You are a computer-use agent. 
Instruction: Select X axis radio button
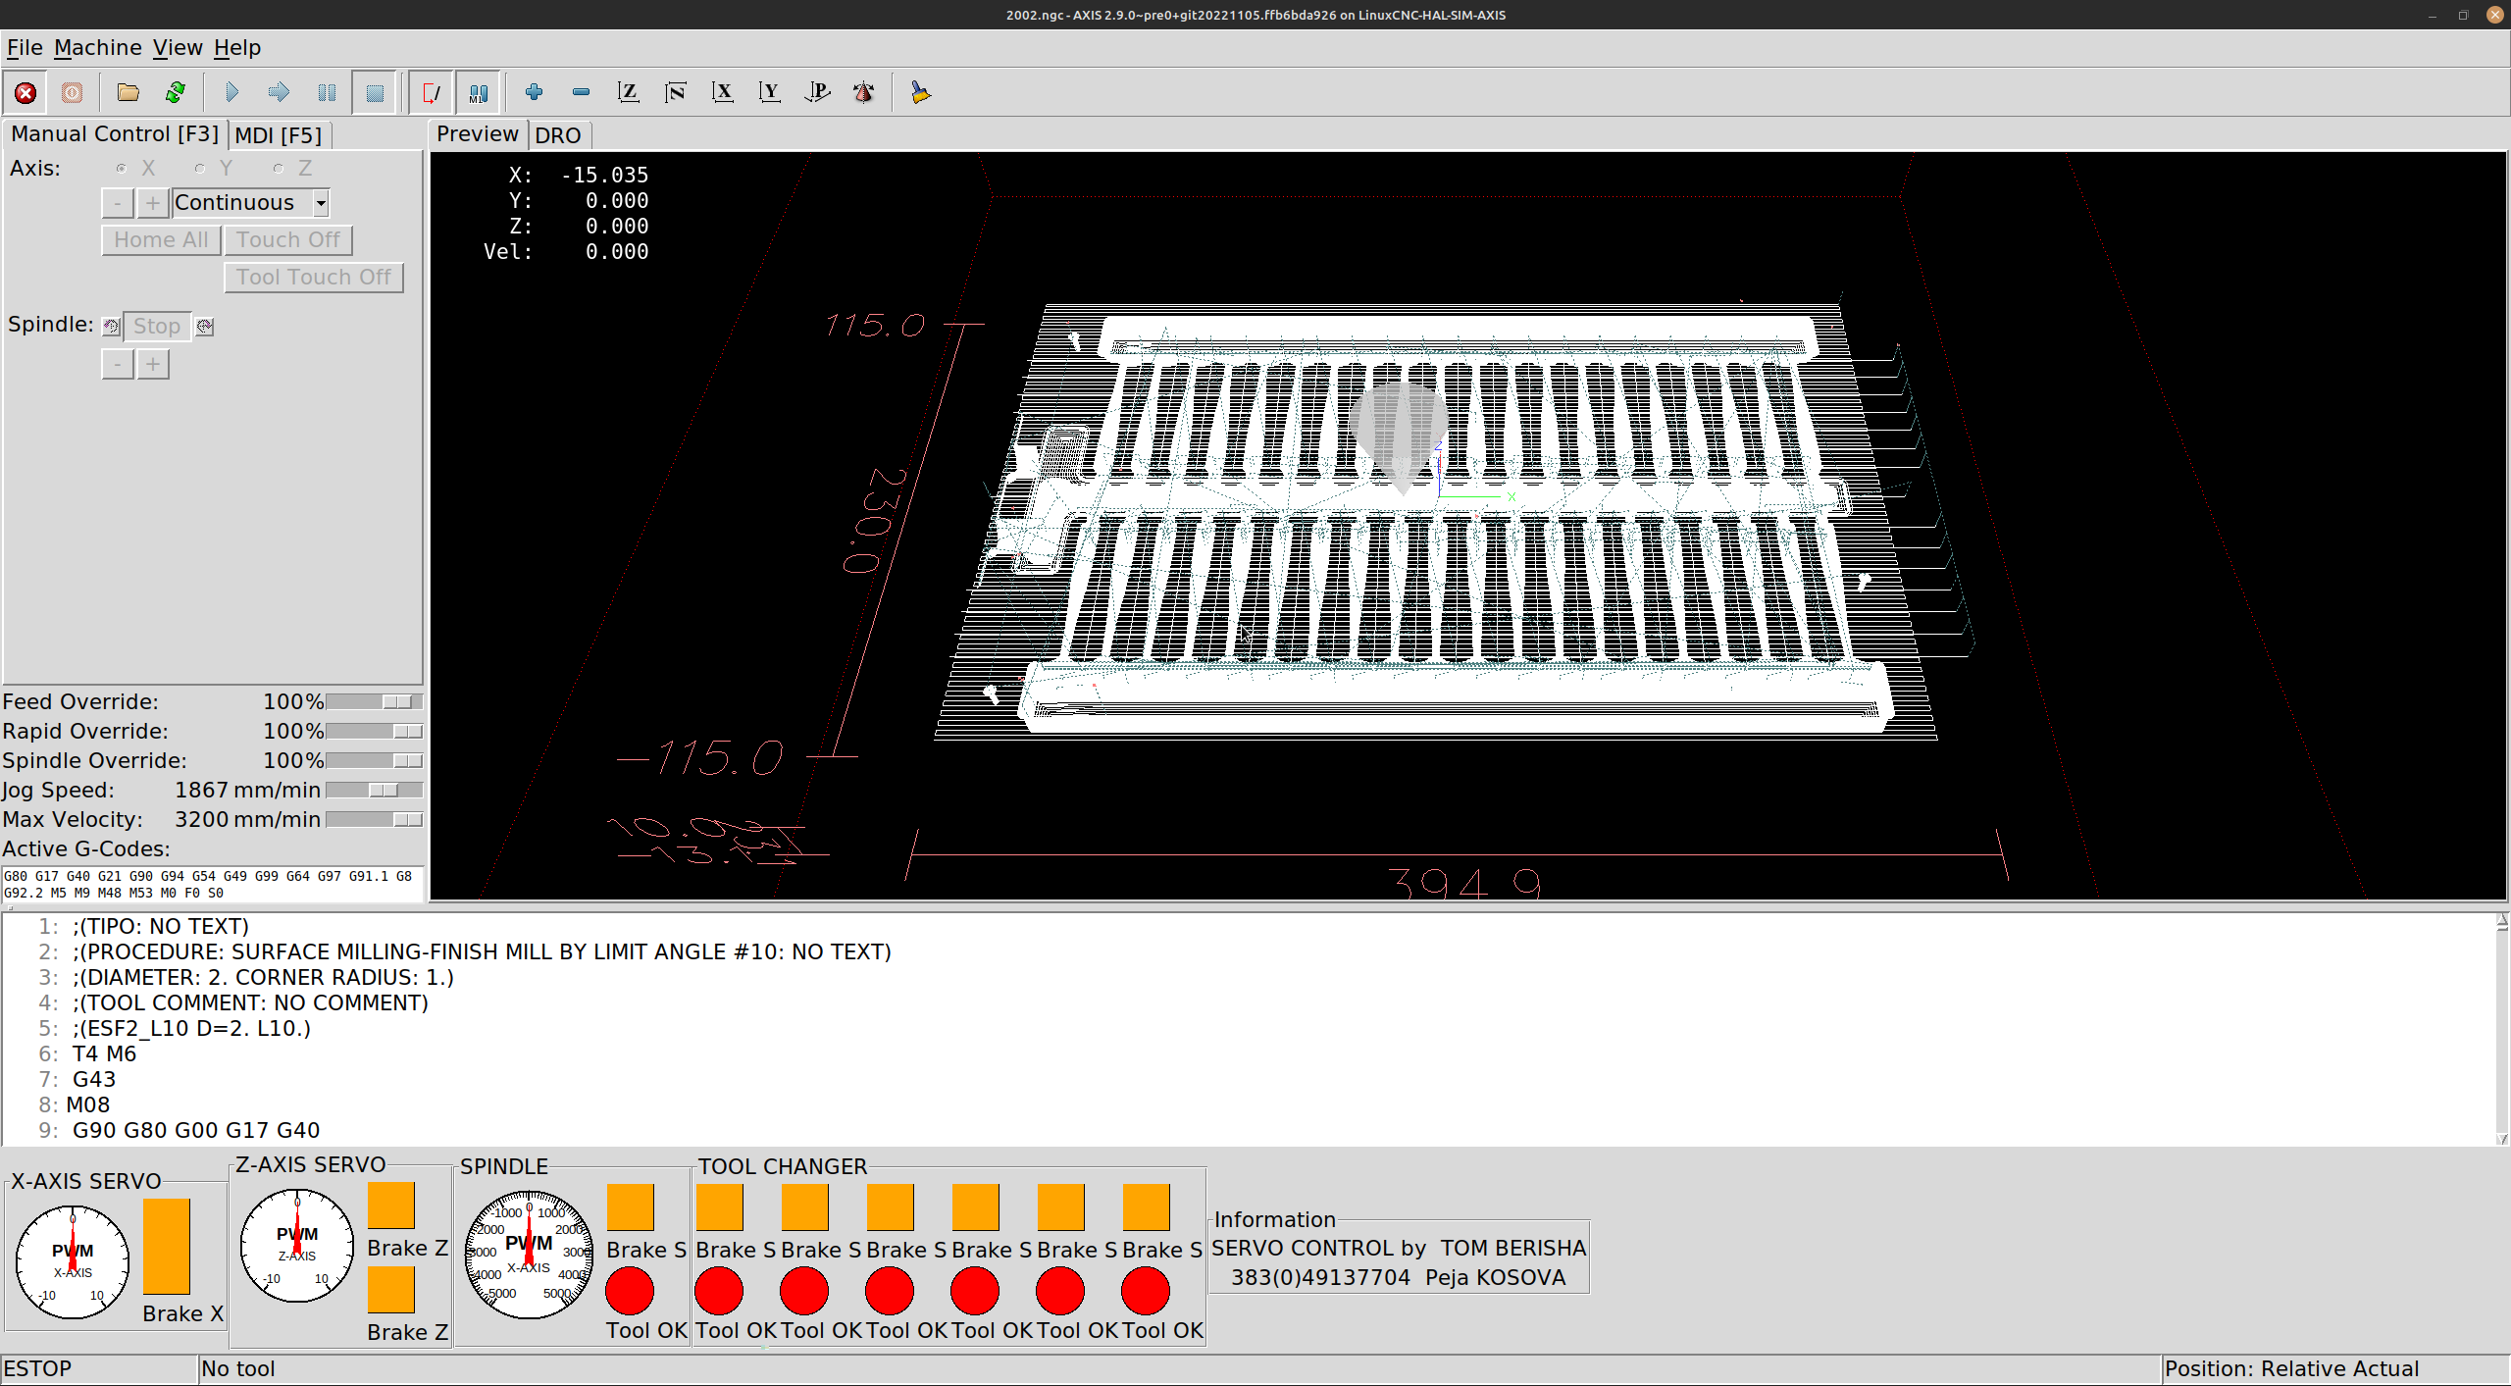click(122, 169)
